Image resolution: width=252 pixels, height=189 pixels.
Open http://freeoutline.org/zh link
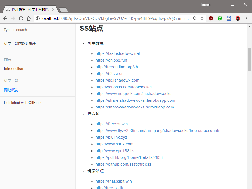click(117, 67)
